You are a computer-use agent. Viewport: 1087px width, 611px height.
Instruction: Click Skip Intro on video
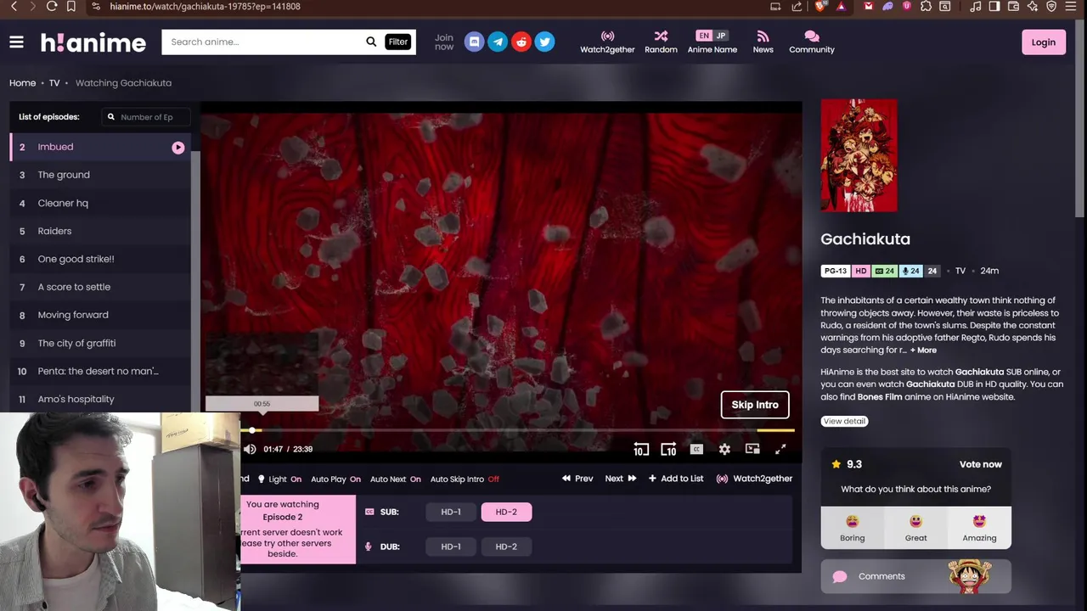point(755,405)
